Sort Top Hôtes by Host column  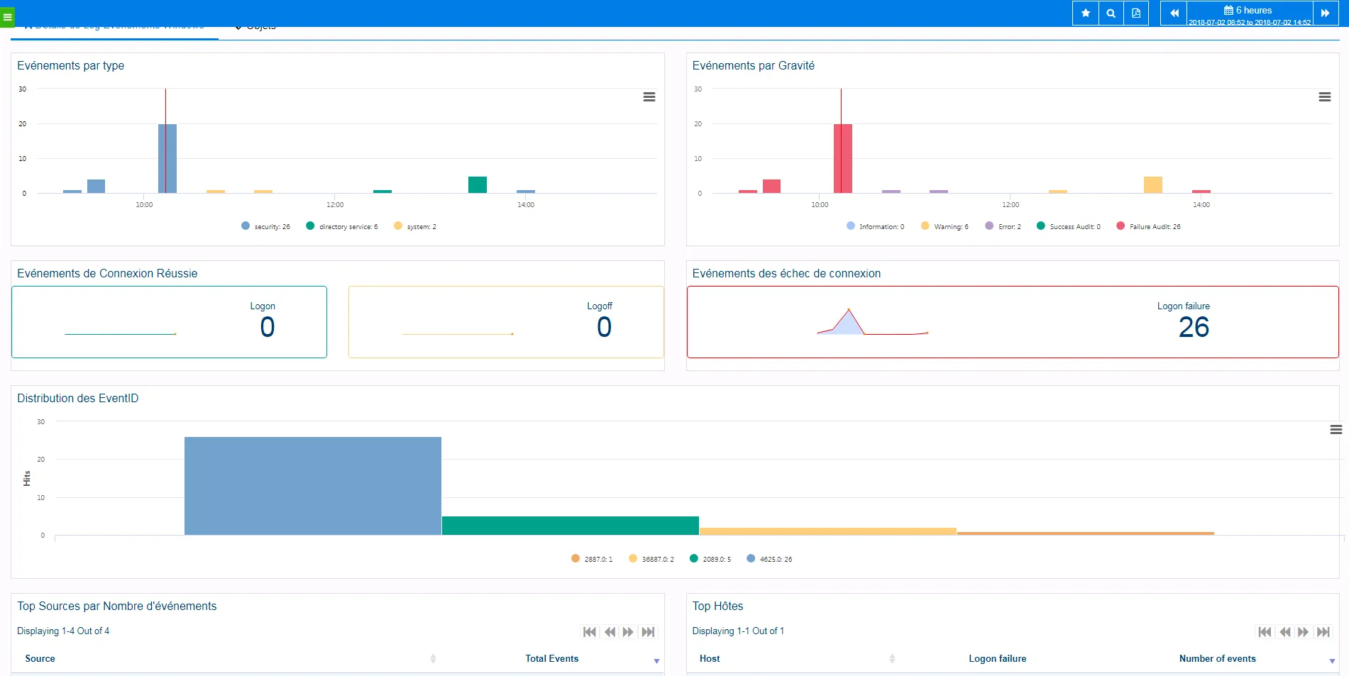pyautogui.click(x=710, y=659)
